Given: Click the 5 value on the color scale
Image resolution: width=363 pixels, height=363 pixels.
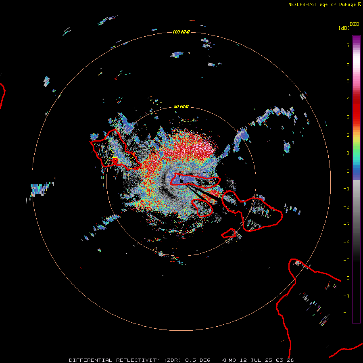Looking at the screenshot, I should coord(348,81).
